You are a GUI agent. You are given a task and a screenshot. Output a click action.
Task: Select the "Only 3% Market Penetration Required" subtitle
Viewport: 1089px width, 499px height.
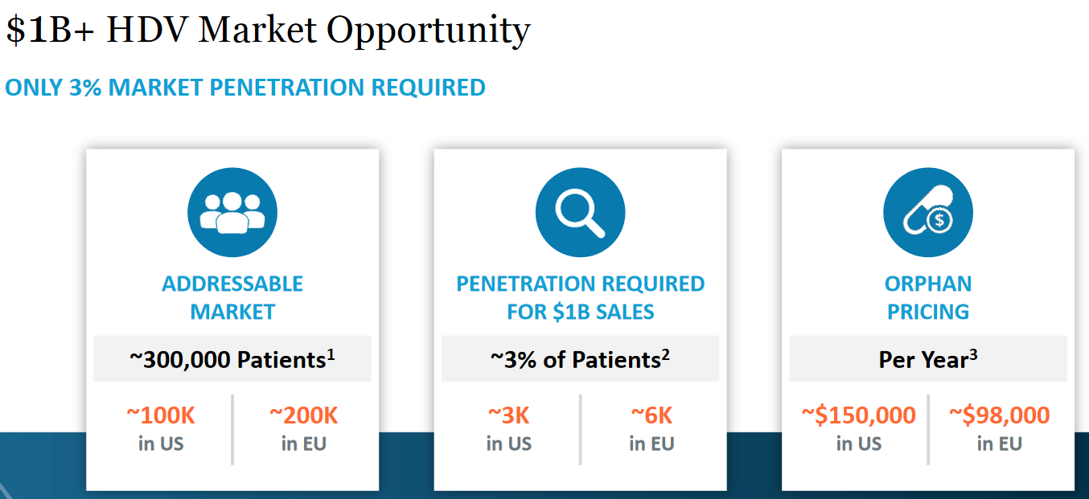[245, 88]
